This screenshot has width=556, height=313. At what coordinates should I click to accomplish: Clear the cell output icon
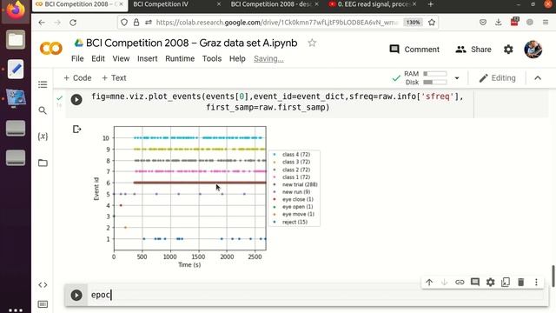(x=76, y=130)
